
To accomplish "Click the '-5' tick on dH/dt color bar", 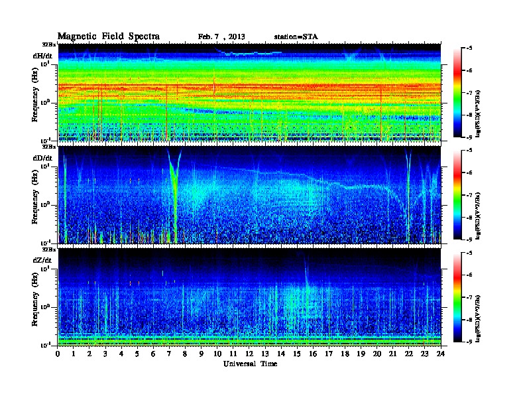I will click(469, 48).
